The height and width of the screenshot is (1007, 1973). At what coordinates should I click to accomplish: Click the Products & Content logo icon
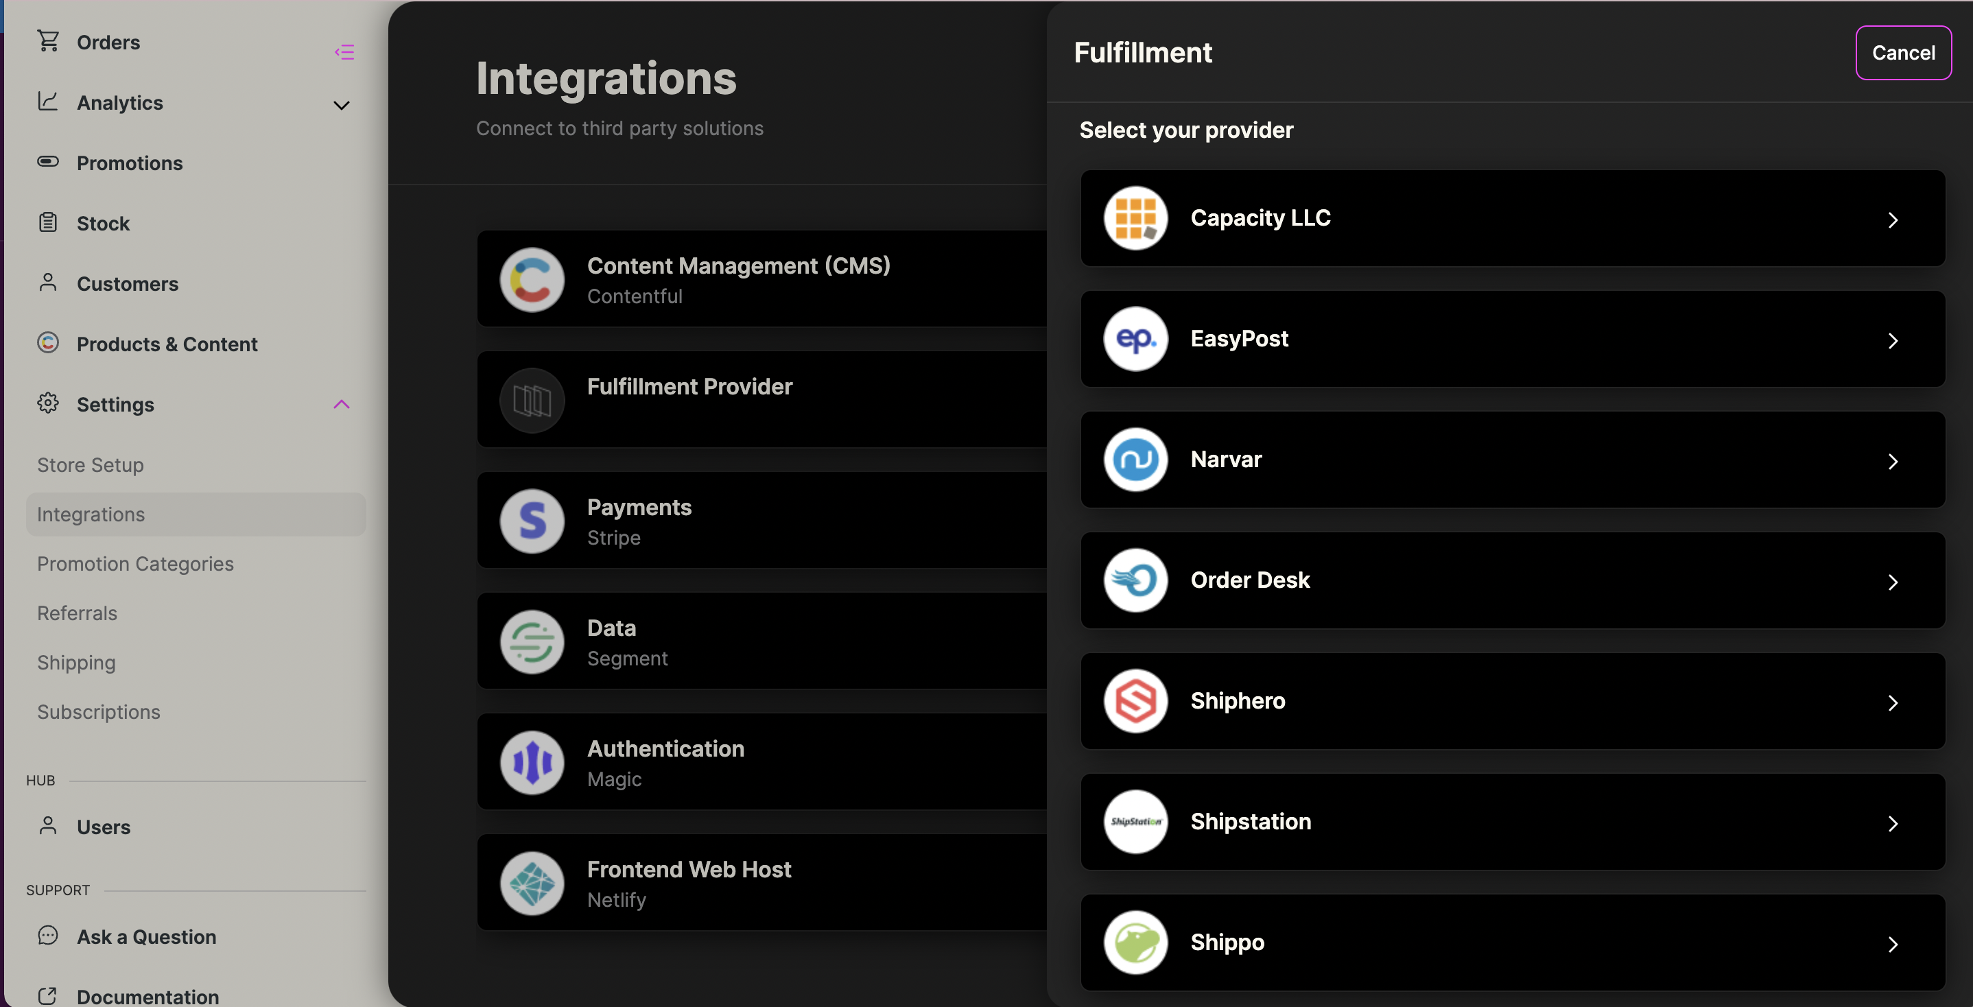[48, 342]
